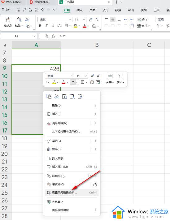Toggle Underline in the ribbon
The height and width of the screenshot is (221, 170).
click(x=53, y=26)
